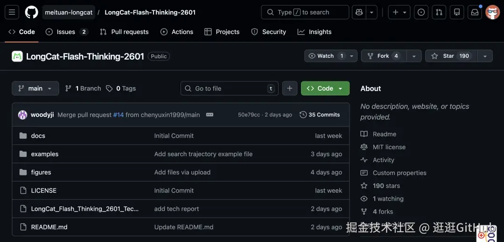Click the LICENSE row's Initial Commit message

174,191
